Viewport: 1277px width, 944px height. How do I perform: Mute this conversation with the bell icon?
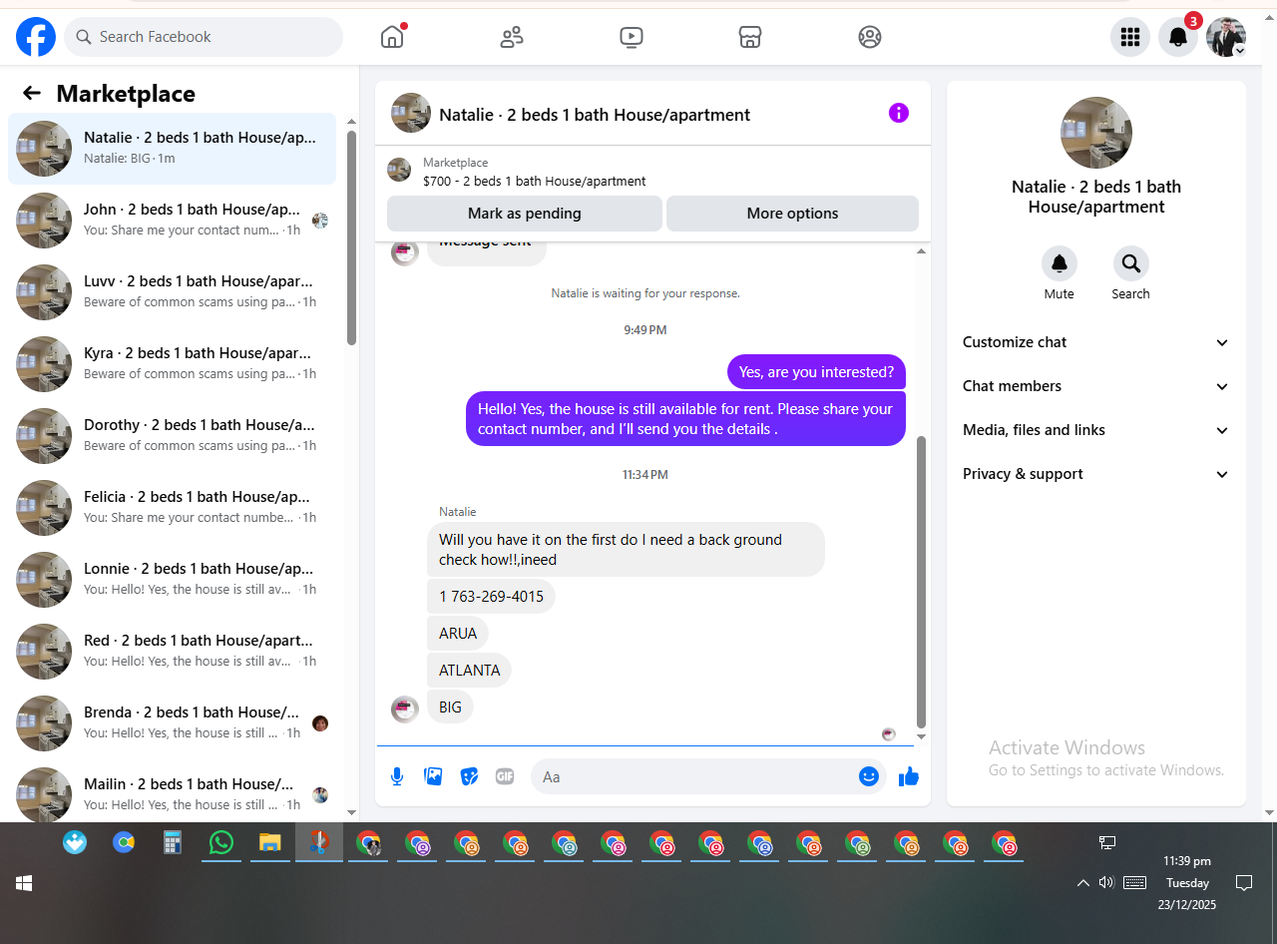[1060, 263]
